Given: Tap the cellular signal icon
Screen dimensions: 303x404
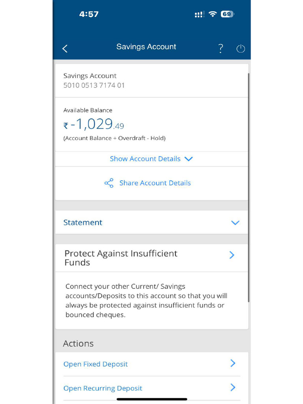Looking at the screenshot, I should (x=199, y=14).
